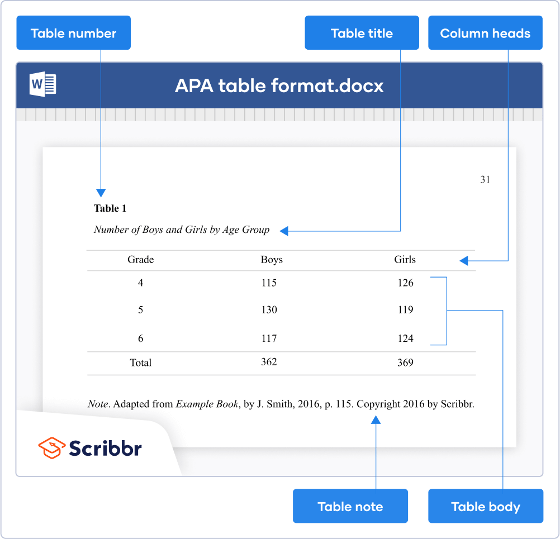Click the Table note label
The height and width of the screenshot is (539, 560).
click(350, 507)
